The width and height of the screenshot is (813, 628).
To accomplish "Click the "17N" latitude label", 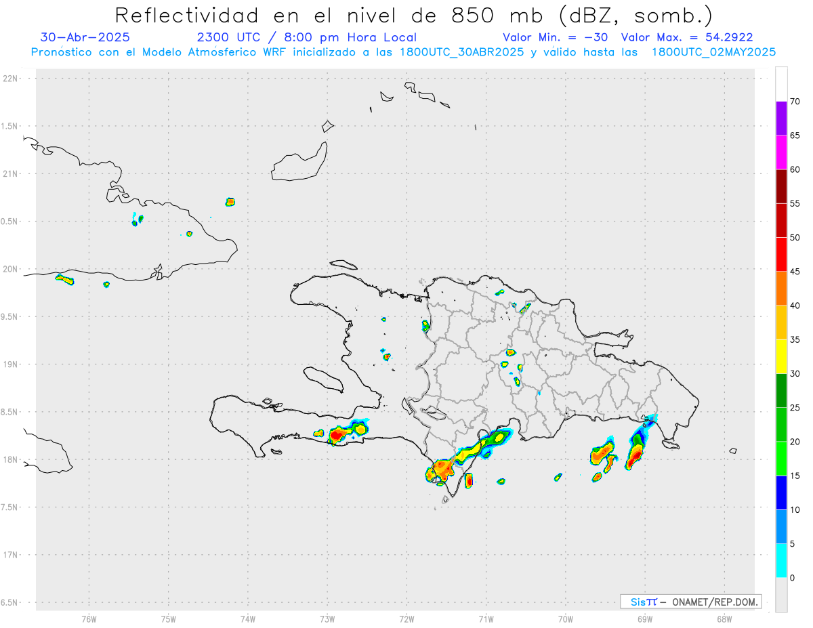I will tap(12, 556).
